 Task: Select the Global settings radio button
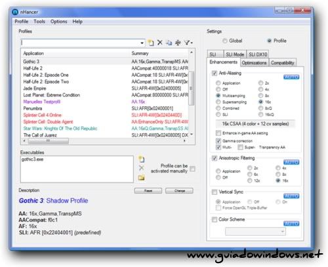(x=224, y=41)
